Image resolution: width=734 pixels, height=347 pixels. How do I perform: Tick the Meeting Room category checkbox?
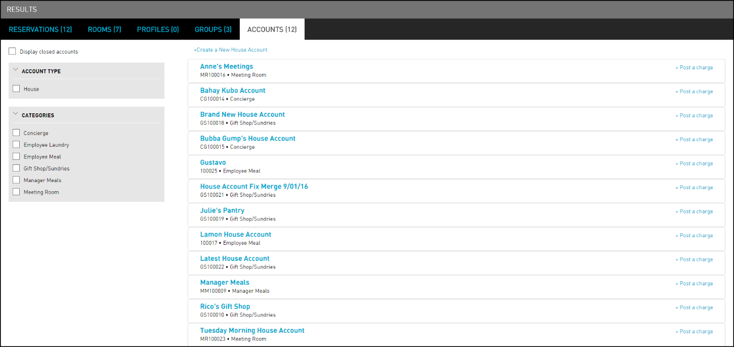tap(16, 192)
